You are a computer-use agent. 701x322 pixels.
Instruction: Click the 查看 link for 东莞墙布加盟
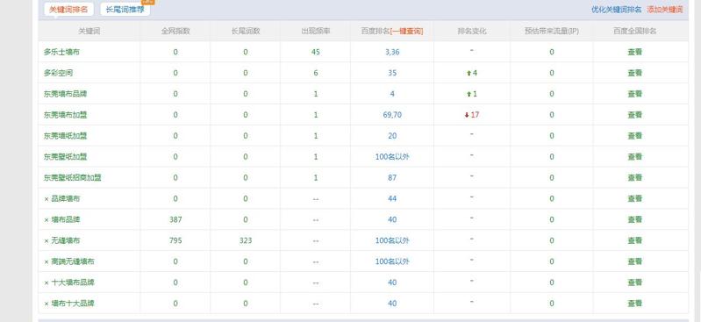pyautogui.click(x=635, y=115)
